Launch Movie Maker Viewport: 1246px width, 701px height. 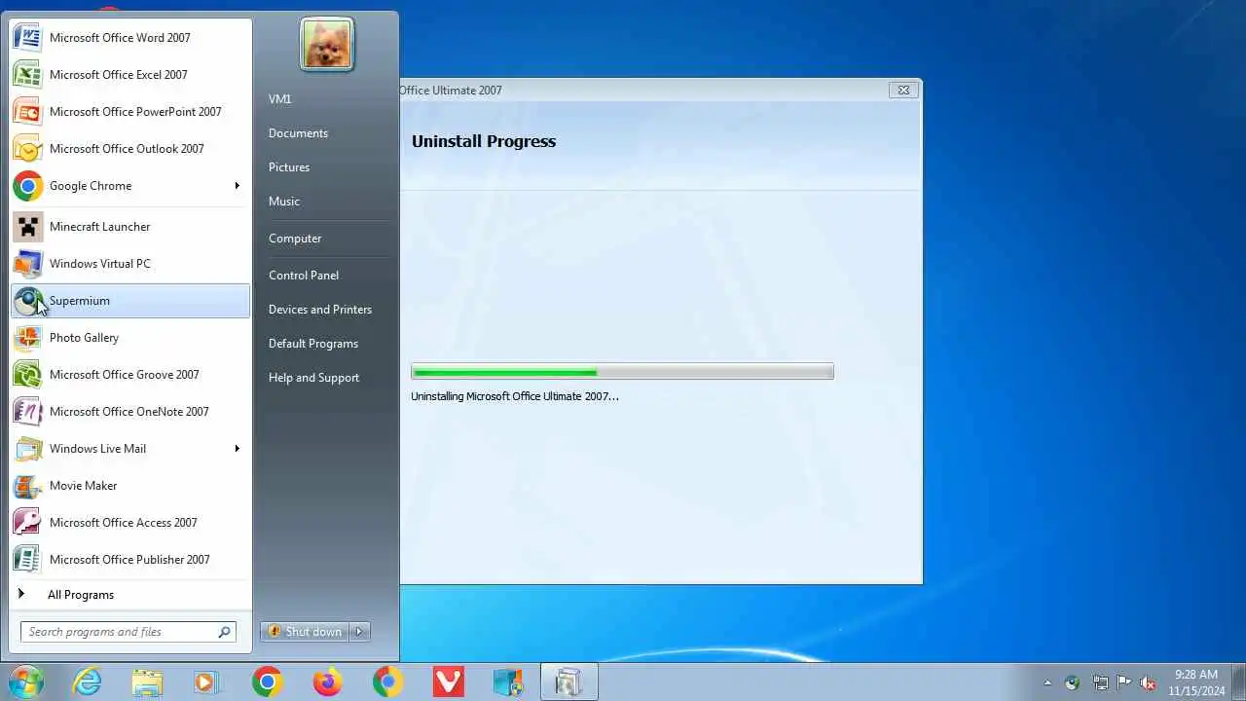click(x=129, y=486)
